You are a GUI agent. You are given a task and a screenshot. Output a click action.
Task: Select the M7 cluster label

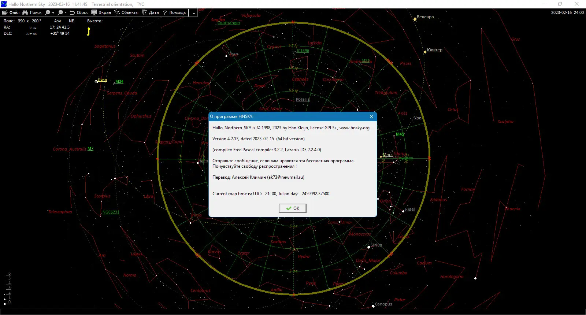pos(90,149)
